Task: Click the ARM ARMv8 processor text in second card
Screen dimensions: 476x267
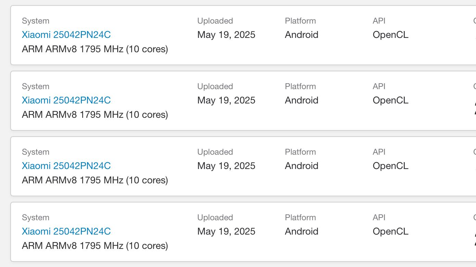Action: tap(95, 115)
